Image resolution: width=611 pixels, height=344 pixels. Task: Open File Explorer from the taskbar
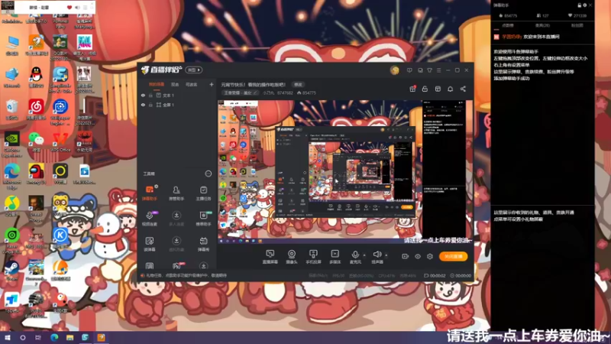point(70,337)
